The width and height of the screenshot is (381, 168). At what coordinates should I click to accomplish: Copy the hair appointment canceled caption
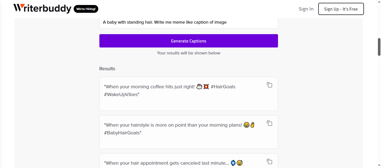(x=269, y=161)
